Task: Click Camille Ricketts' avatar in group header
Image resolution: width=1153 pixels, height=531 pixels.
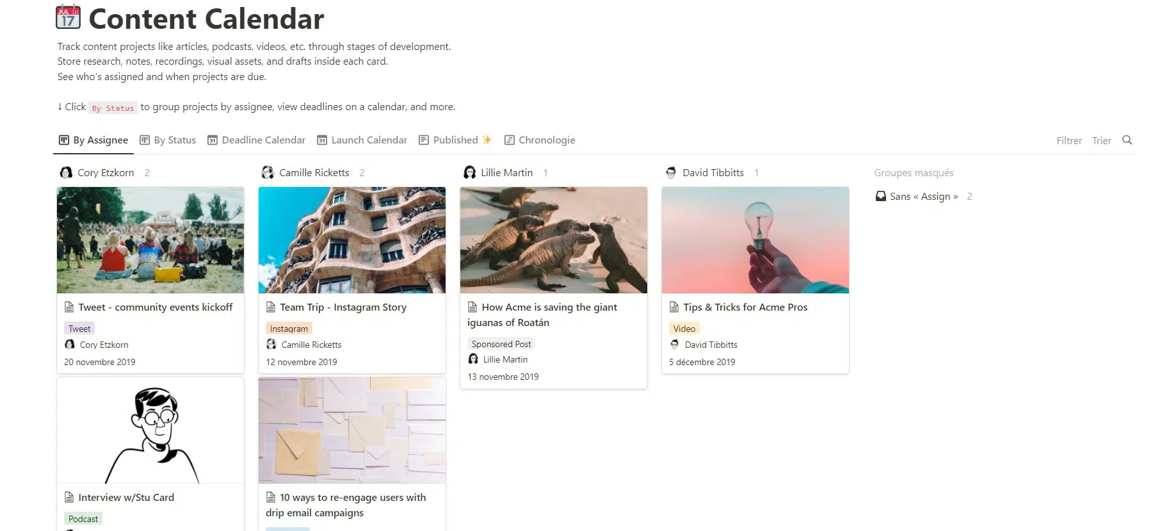Action: coord(268,173)
